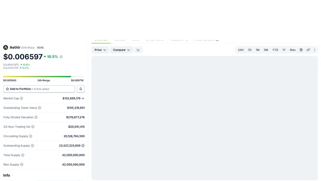Viewport: 321px width, 181px height.
Task: Select Max chart range
Action: point(293,50)
